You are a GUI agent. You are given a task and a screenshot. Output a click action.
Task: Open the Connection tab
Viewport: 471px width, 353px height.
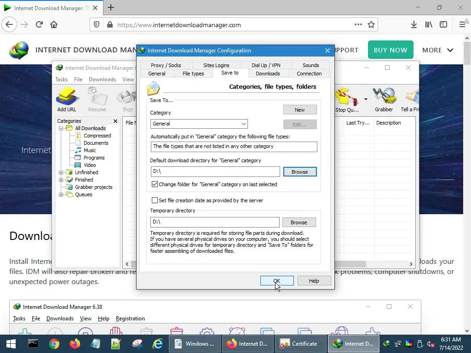[309, 74]
